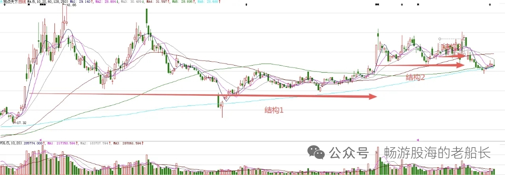Select the cyan MA6 value
This screenshot has height=175, width=505.
(208, 2)
